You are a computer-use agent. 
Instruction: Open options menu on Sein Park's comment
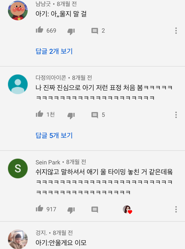coord(176,209)
